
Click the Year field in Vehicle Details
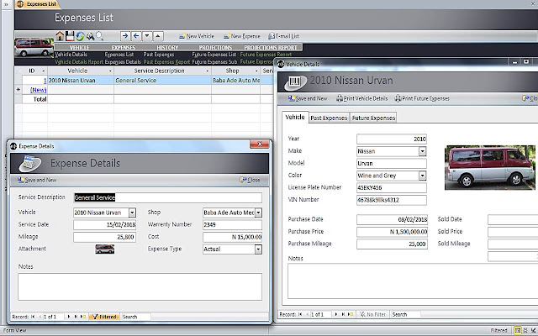[392, 139]
